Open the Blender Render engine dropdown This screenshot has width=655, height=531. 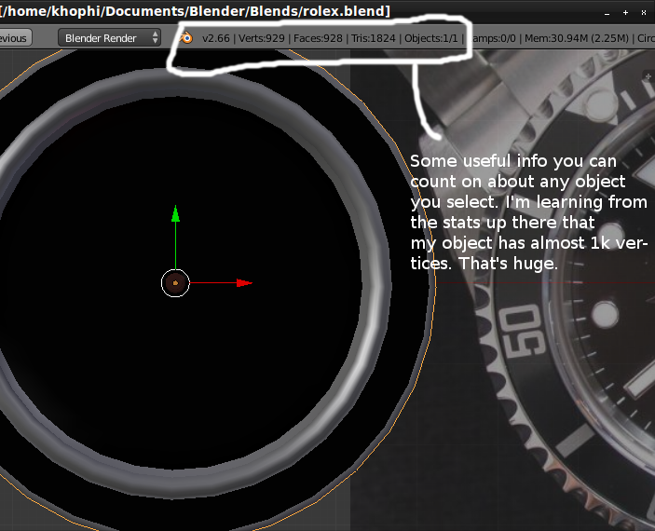pos(102,38)
